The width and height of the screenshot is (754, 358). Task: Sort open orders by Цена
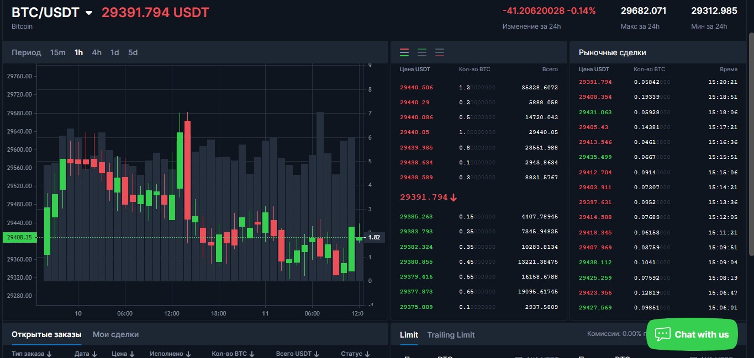tap(123, 354)
